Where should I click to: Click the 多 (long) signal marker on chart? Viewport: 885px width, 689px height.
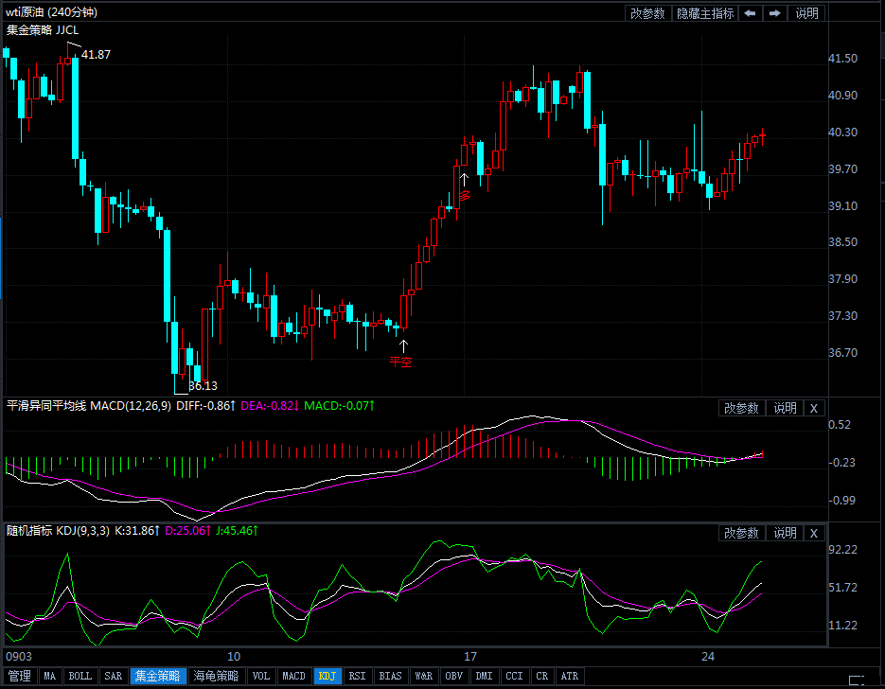coord(465,196)
